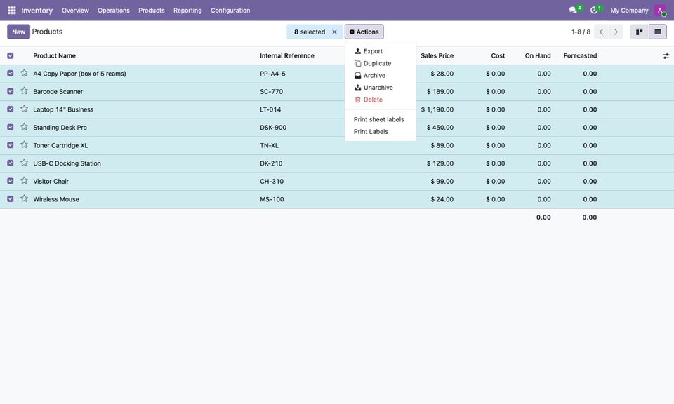The height and width of the screenshot is (404, 674).
Task: Star the Laptop 14" Business product
Action: click(x=24, y=109)
